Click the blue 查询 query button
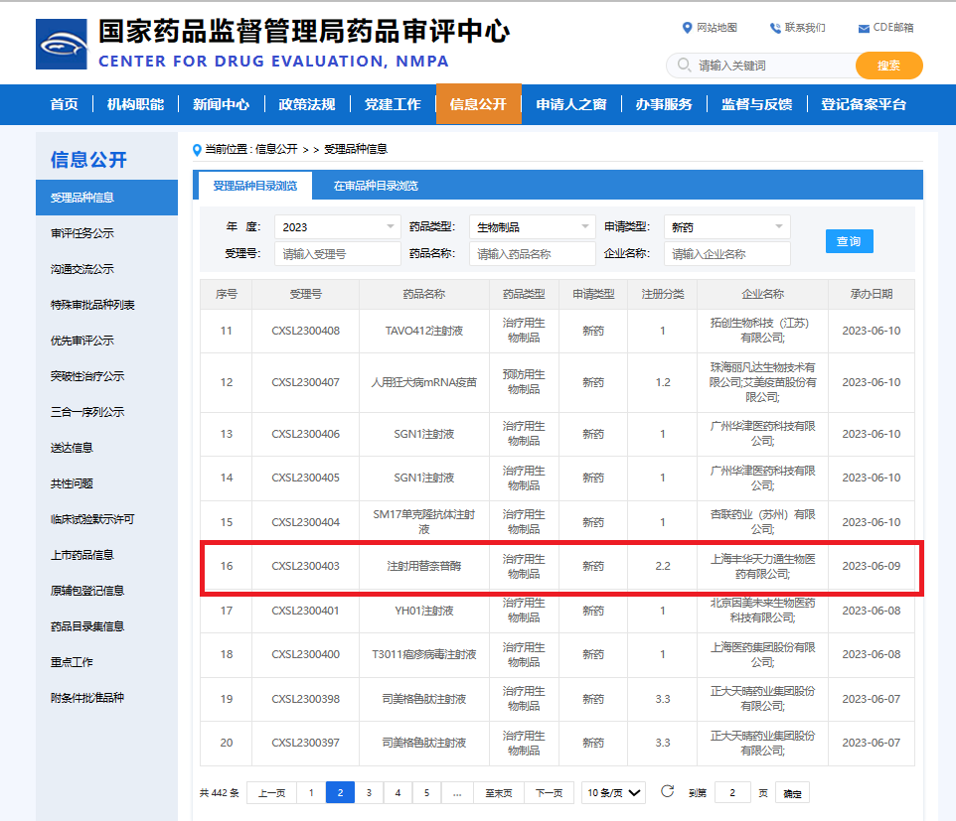956x821 pixels. 850,241
